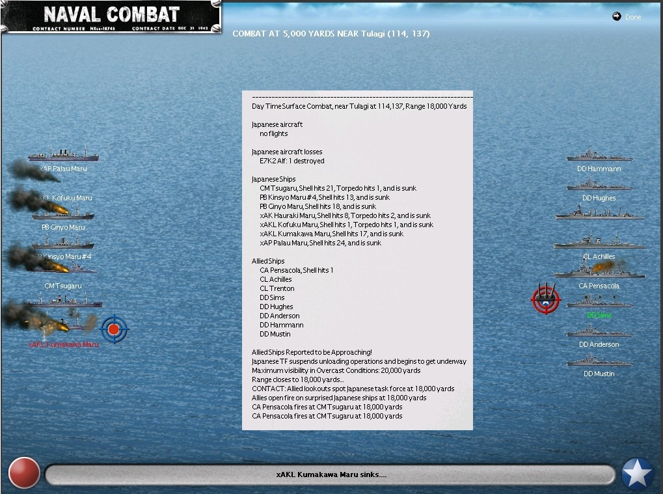The image size is (663, 494).
Task: Click the red 'xAKL Kumakawa Maru' ship label
Action: (x=63, y=345)
